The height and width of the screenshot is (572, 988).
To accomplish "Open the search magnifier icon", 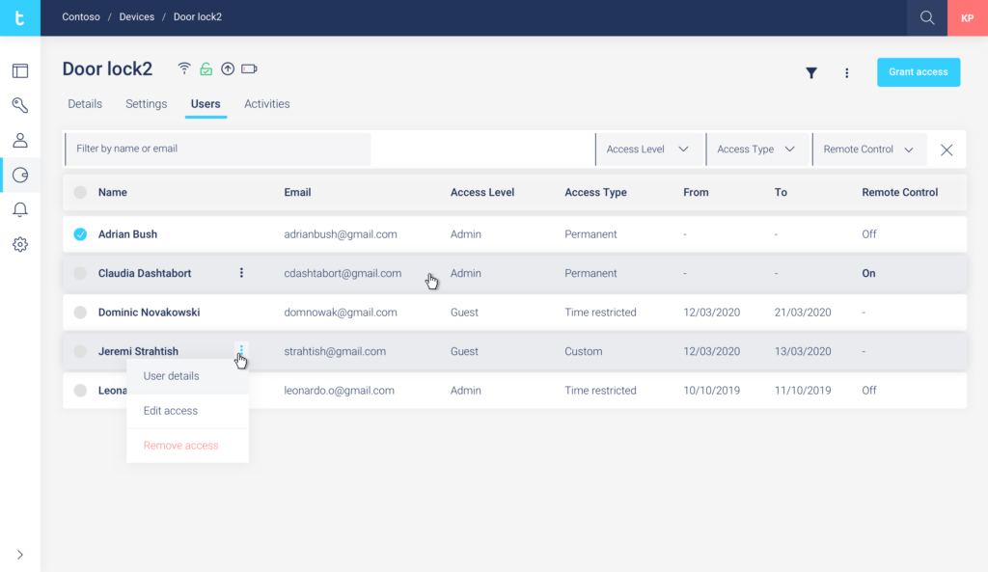I will click(x=927, y=17).
